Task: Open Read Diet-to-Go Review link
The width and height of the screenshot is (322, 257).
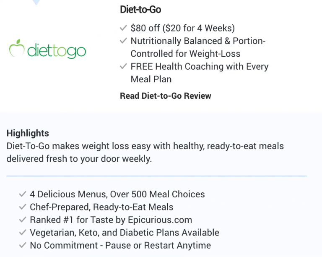Action: pos(165,96)
